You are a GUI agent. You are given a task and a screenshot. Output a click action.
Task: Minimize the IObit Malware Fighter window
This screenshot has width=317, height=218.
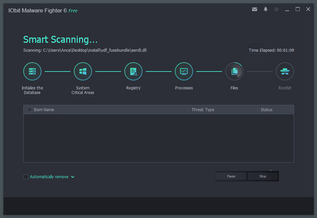click(x=287, y=10)
